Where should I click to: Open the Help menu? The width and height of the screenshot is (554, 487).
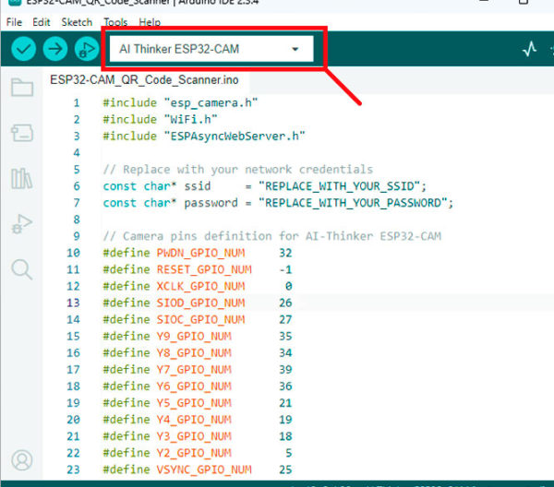[x=150, y=21]
